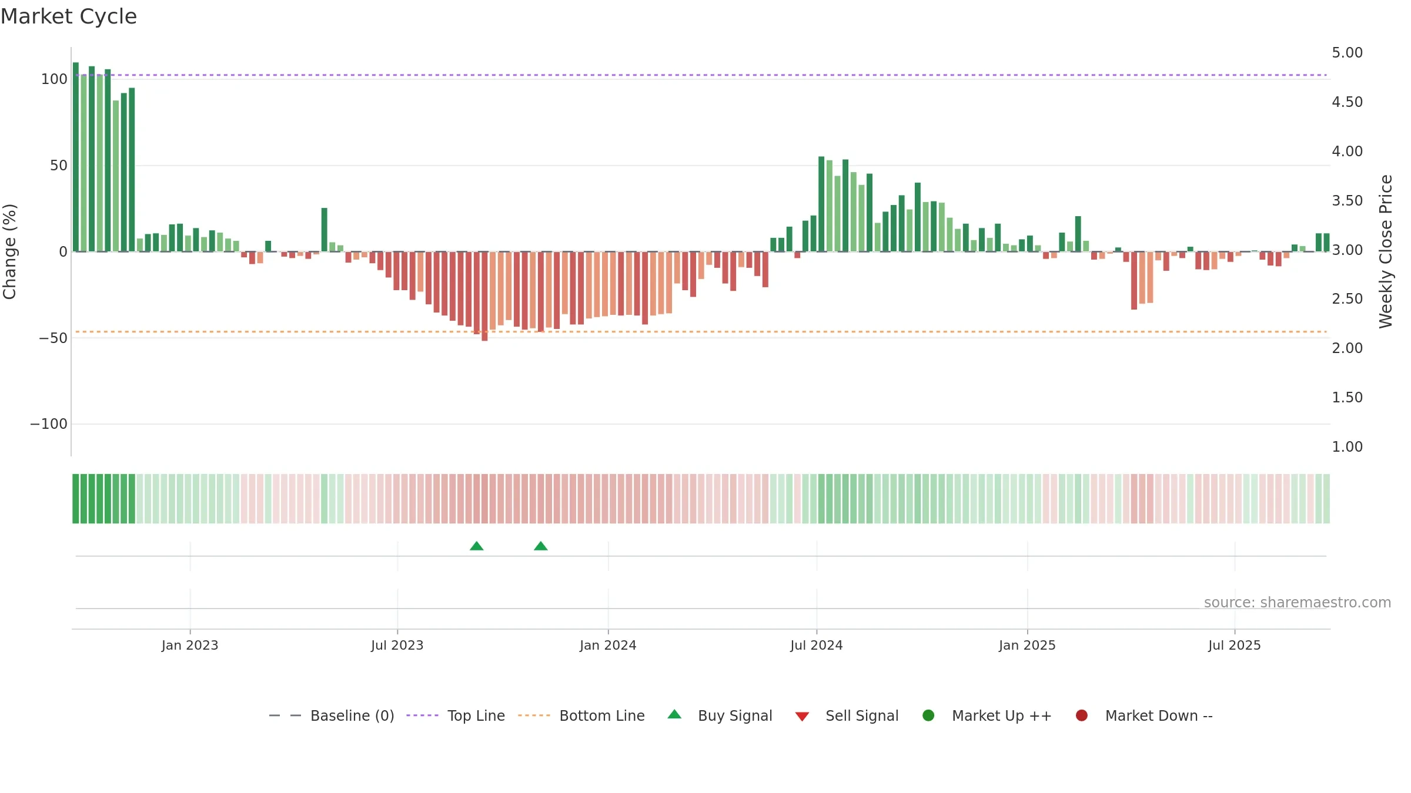
Task: Click the Jan 2023 x-axis label
Action: click(190, 646)
